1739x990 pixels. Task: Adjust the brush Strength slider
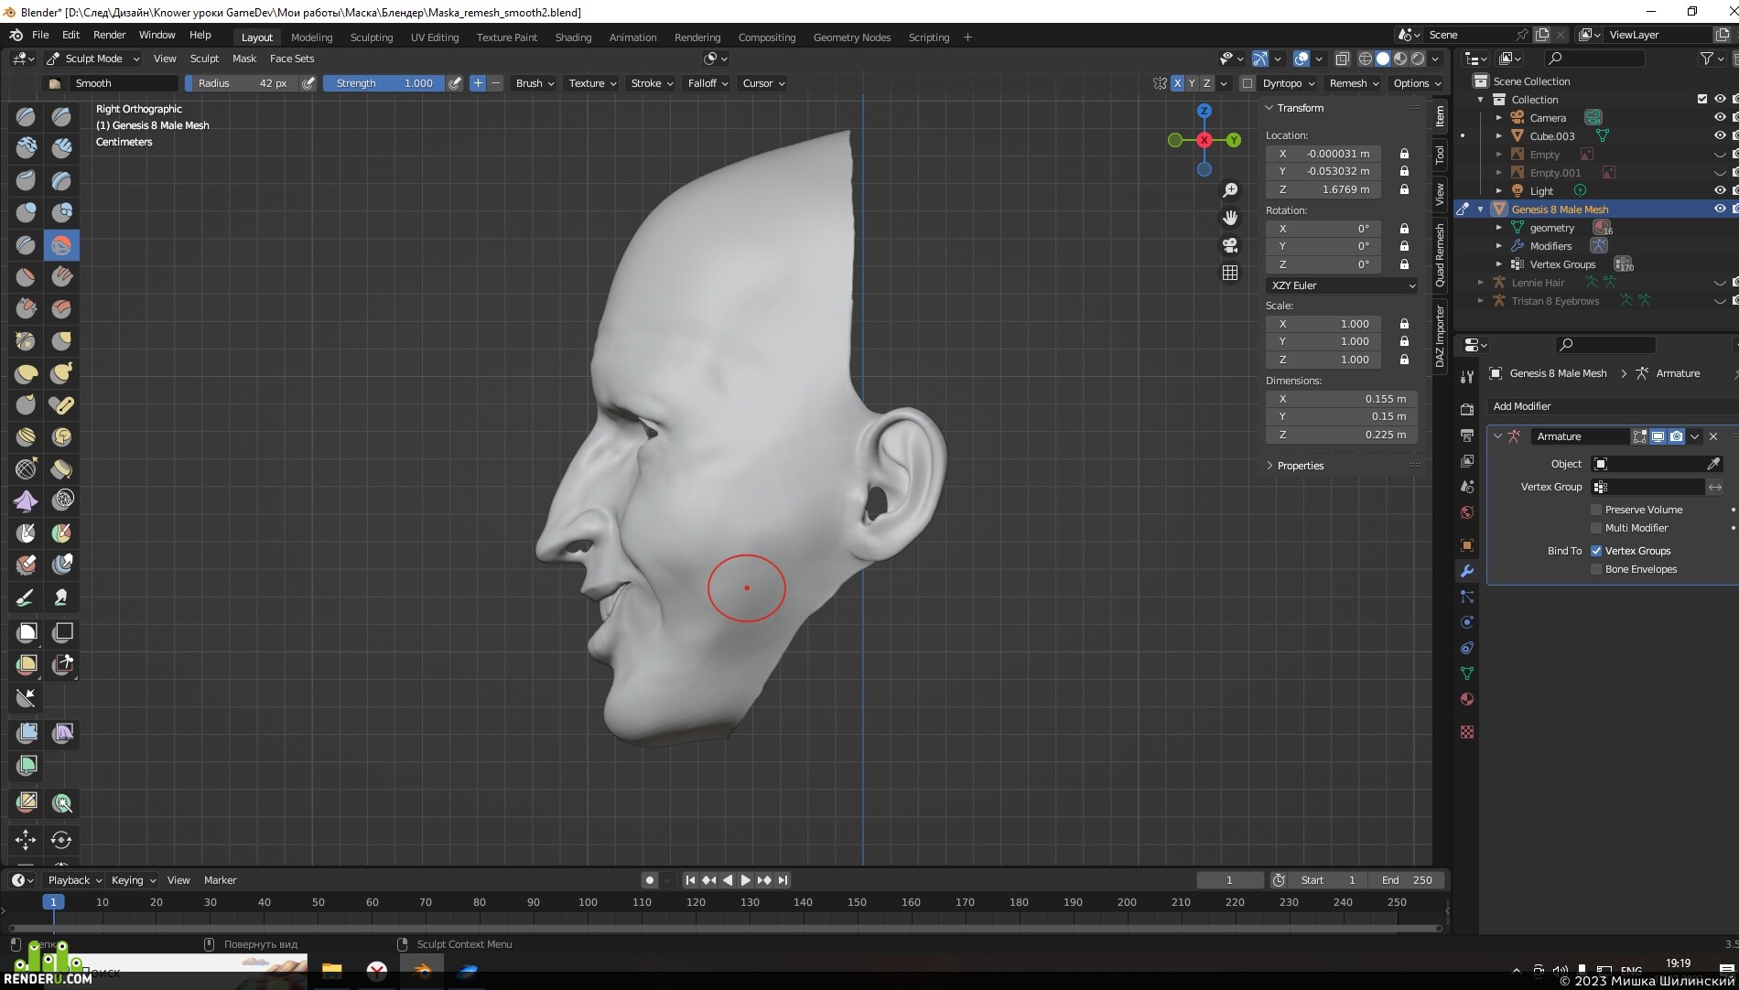pyautogui.click(x=383, y=83)
